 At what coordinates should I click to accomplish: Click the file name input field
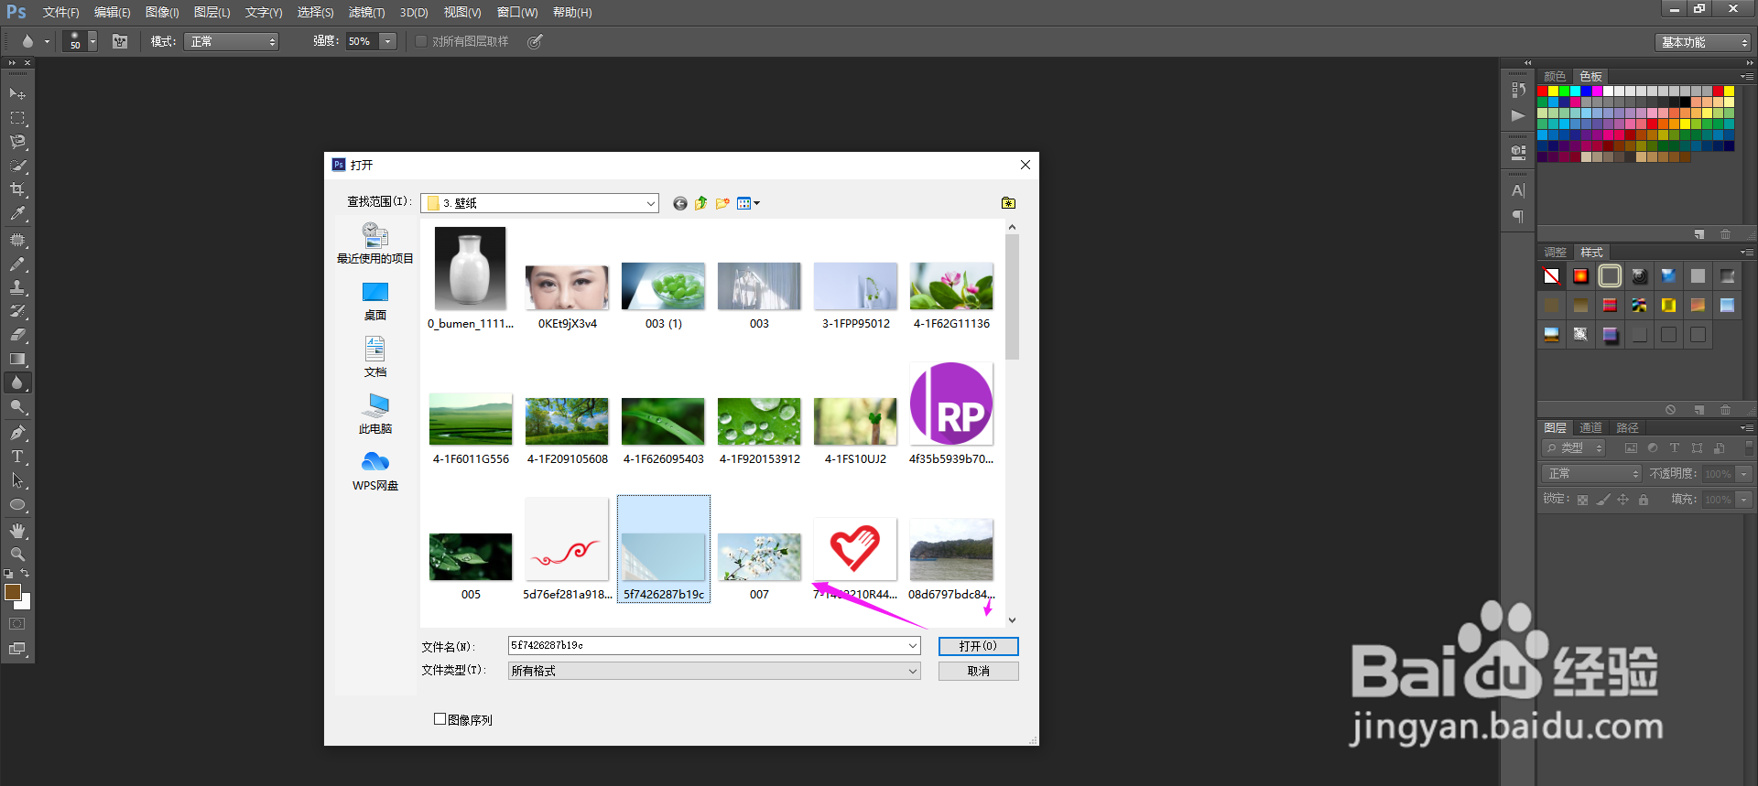click(x=707, y=646)
